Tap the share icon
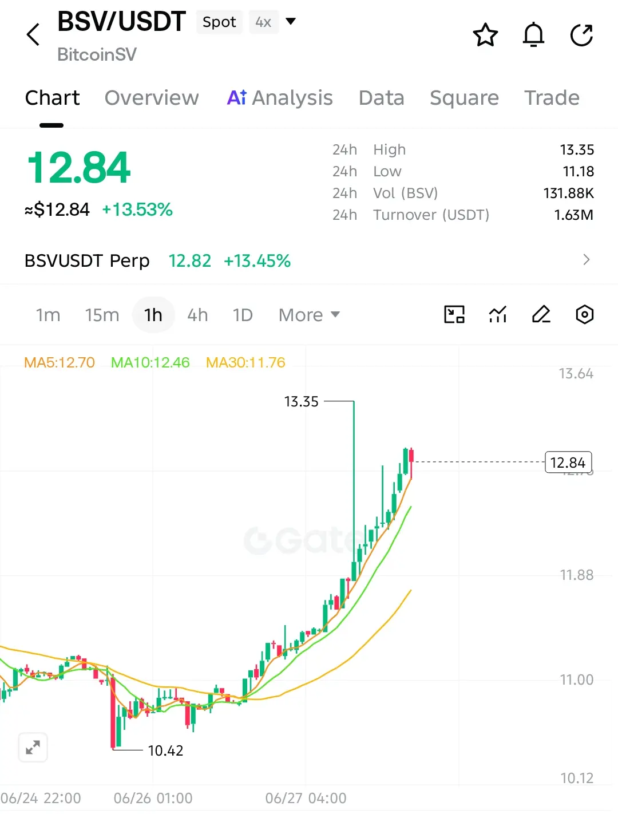This screenshot has width=618, height=814. [581, 35]
